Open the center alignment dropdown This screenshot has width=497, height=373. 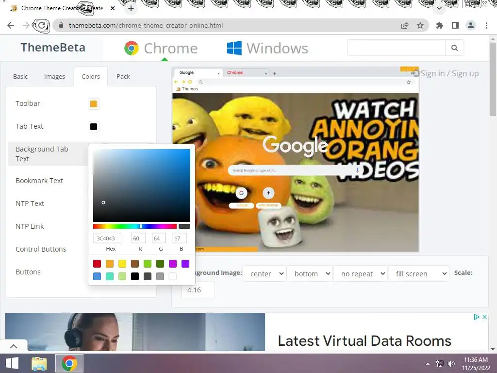(x=265, y=273)
